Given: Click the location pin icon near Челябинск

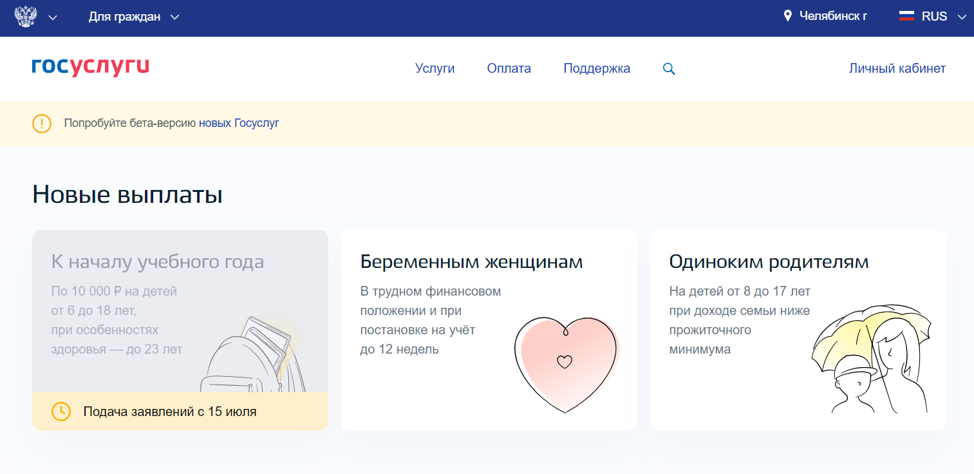Looking at the screenshot, I should coord(787,16).
